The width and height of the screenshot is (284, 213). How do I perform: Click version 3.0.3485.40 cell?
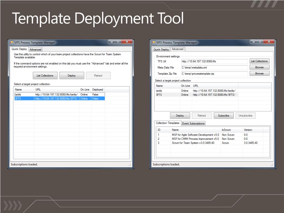click(x=251, y=143)
